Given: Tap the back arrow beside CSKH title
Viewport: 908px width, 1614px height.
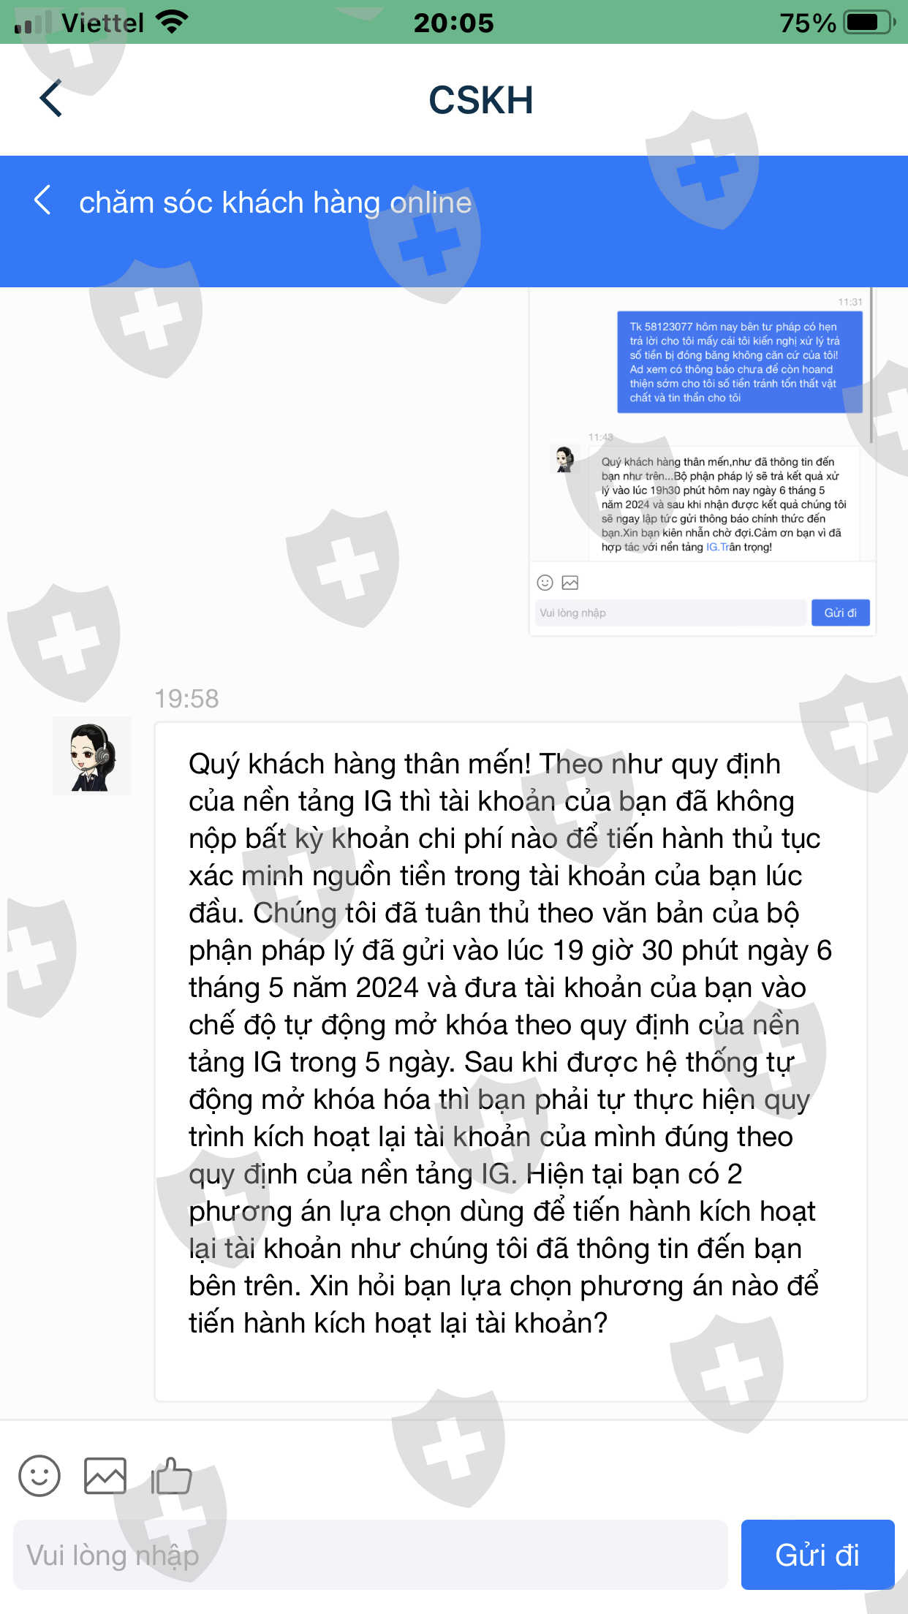Looking at the screenshot, I should coord(50,99).
